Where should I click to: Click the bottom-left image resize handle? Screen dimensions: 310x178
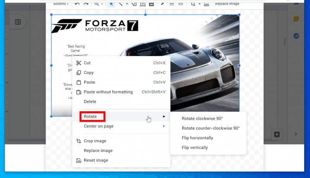[x=52, y=116]
